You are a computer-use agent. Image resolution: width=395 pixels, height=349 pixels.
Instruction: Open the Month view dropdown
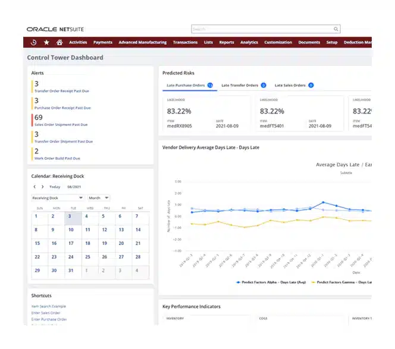[x=99, y=198]
